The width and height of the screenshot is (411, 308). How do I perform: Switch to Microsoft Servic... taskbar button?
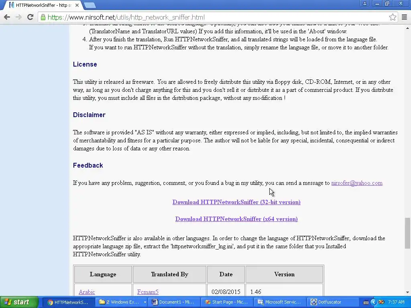tap(279, 302)
